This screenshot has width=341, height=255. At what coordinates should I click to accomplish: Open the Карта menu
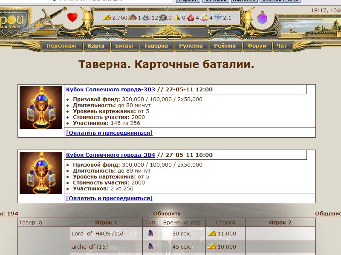96,46
